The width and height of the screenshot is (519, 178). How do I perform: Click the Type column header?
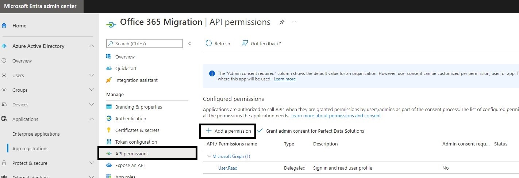pyautogui.click(x=289, y=144)
